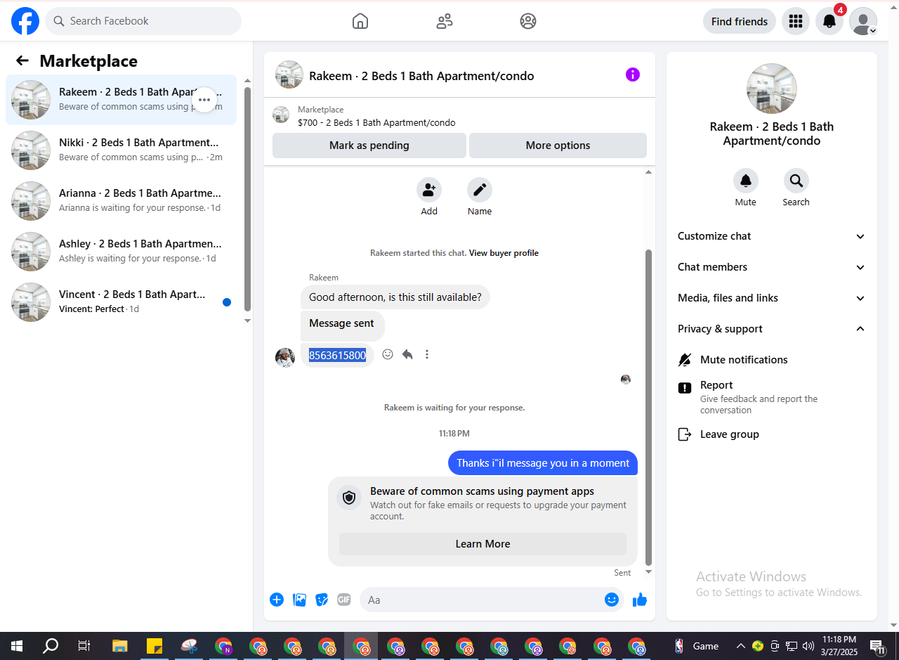Screen dimensions: 899x660
Task: Open Windows taskbar search
Action: [x=51, y=646]
